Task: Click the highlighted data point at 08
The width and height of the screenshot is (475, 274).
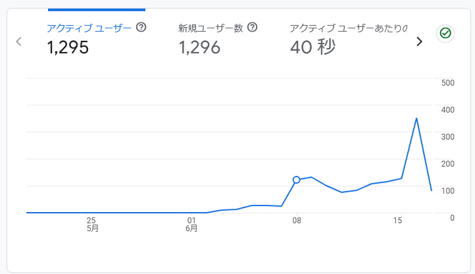Action: 297,180
